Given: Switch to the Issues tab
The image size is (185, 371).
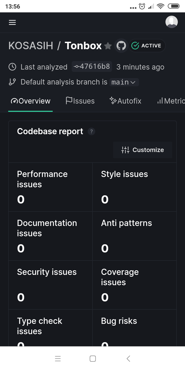Looking at the screenshot, I should [80, 101].
